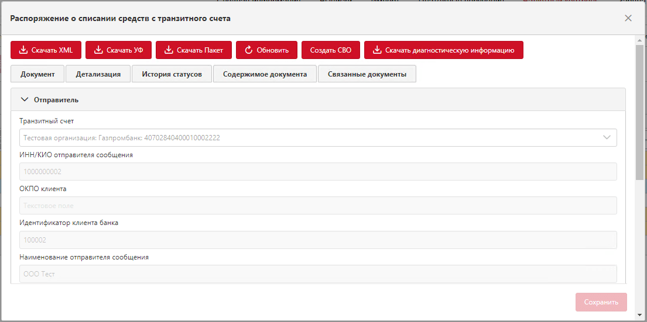Image resolution: width=647 pixels, height=322 pixels.
Task: Click the vertical scrollbar thumb
Action: click(639, 112)
